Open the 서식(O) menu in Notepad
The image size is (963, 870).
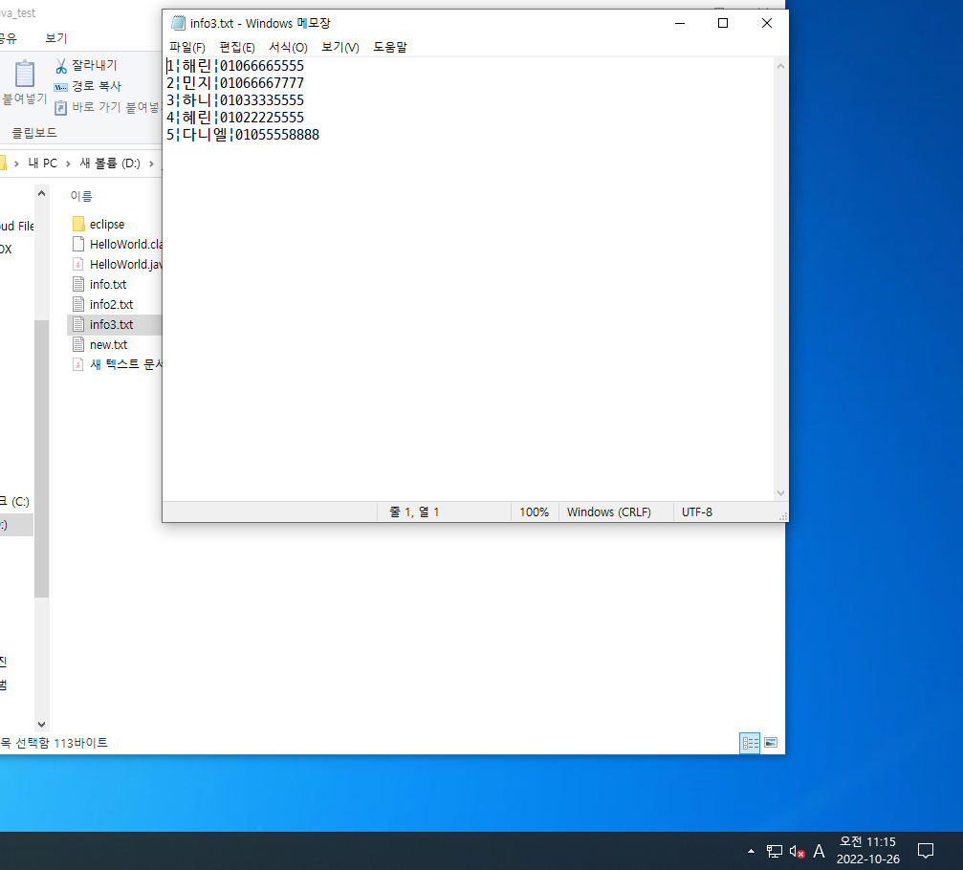pos(288,47)
